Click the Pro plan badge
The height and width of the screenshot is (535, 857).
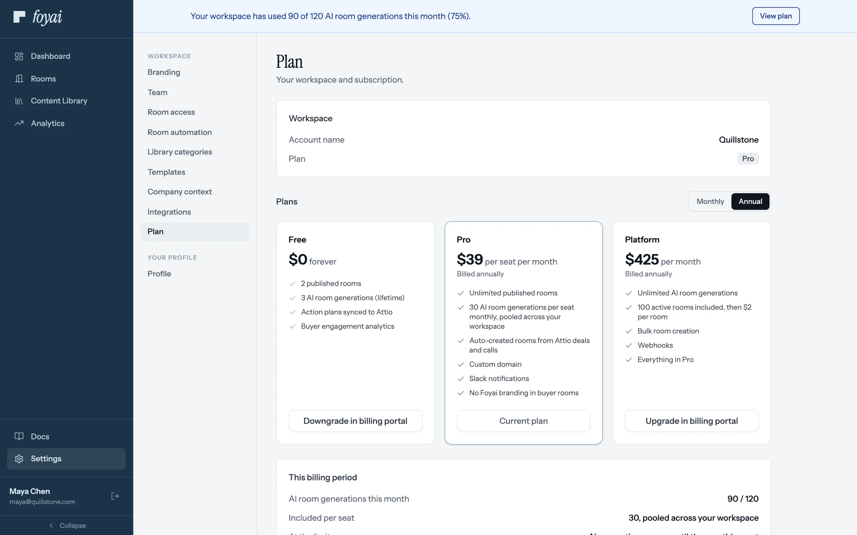click(748, 159)
